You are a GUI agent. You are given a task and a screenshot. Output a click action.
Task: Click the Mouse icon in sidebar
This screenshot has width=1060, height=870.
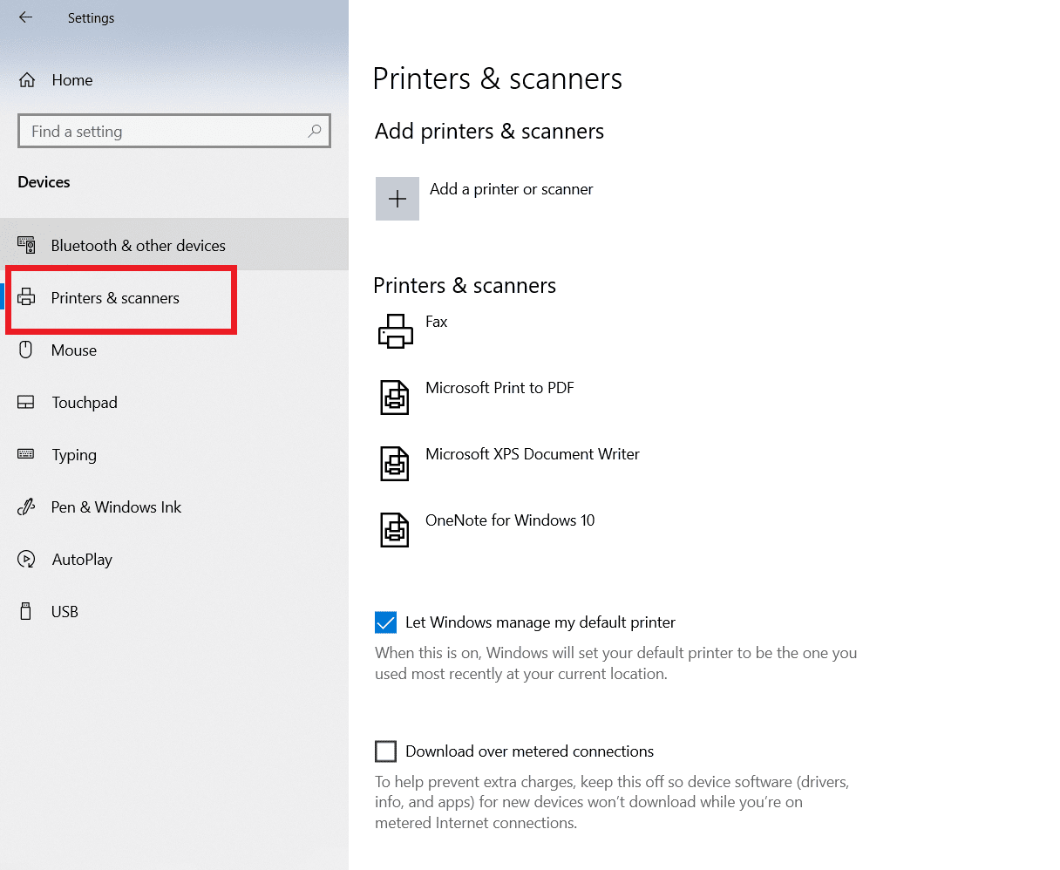[x=26, y=350]
